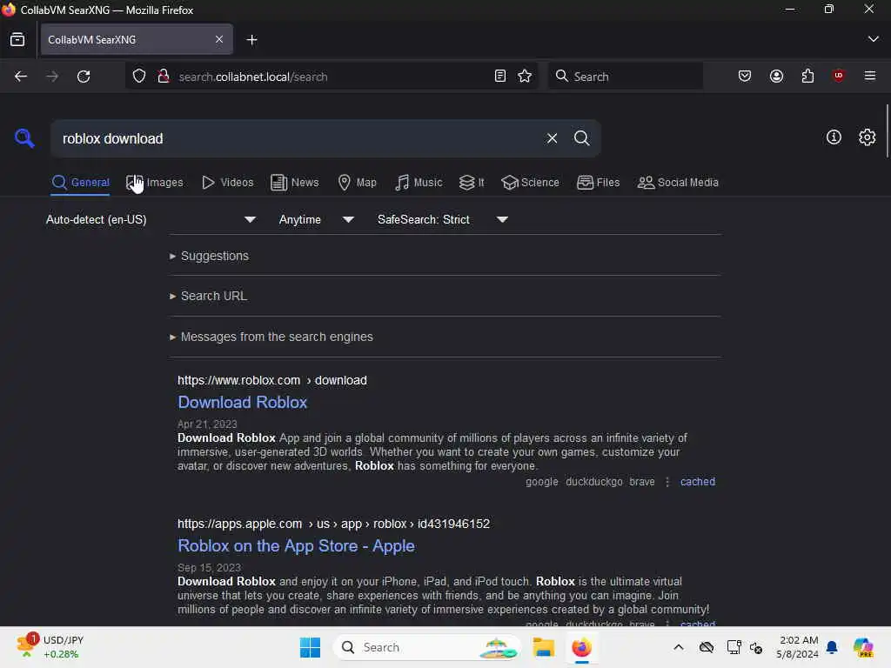Switch to the Music category
The height and width of the screenshot is (668, 891).
(x=419, y=183)
